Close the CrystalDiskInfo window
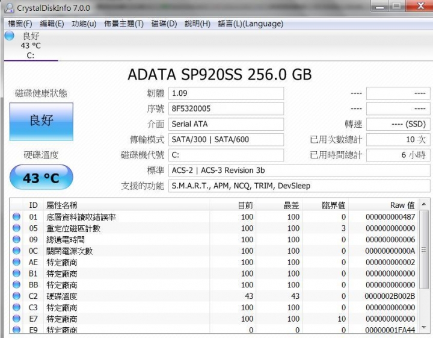Screen dimensions: 433x338 click(x=420, y=6)
